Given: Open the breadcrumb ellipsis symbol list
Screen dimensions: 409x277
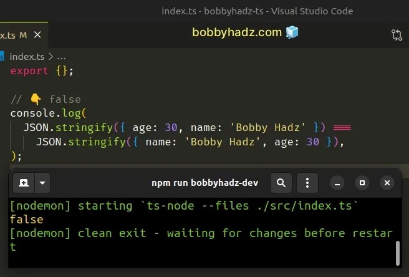Looking at the screenshot, I should point(61,57).
